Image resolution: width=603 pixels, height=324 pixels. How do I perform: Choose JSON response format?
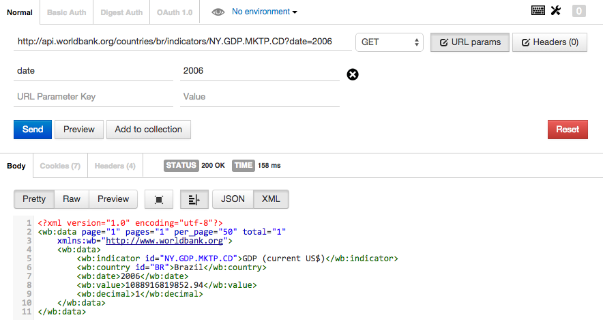tap(233, 199)
